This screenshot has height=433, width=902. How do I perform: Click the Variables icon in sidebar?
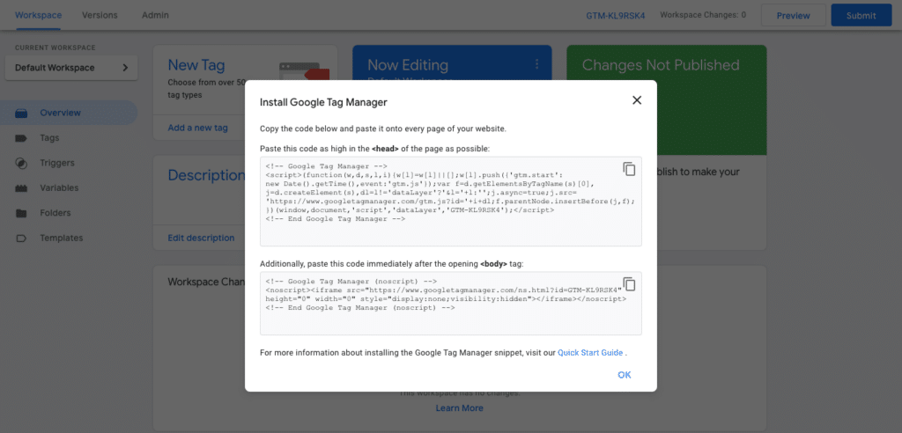(x=21, y=188)
